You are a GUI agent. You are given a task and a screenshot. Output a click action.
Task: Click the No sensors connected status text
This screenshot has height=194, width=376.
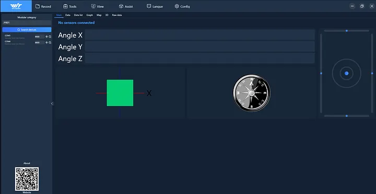tap(76, 23)
